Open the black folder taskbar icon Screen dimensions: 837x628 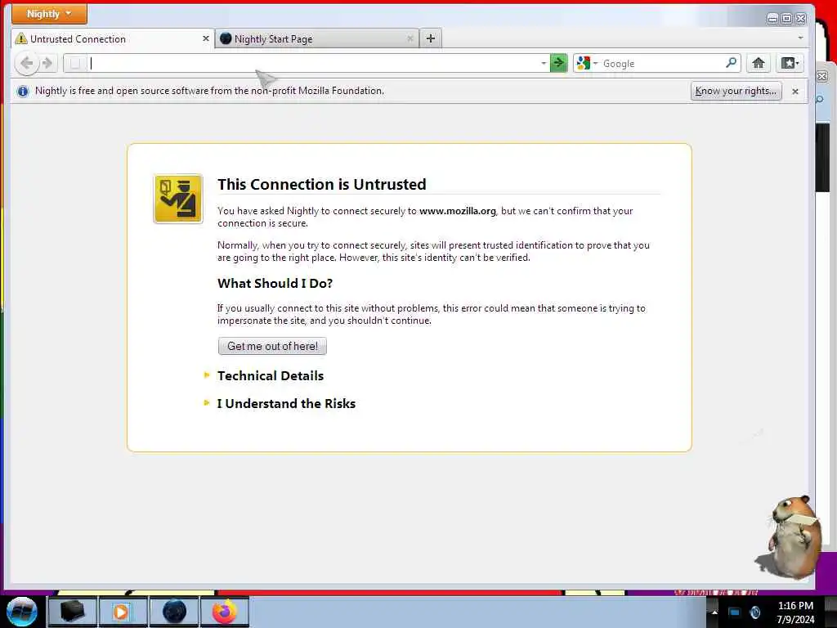pos(73,612)
